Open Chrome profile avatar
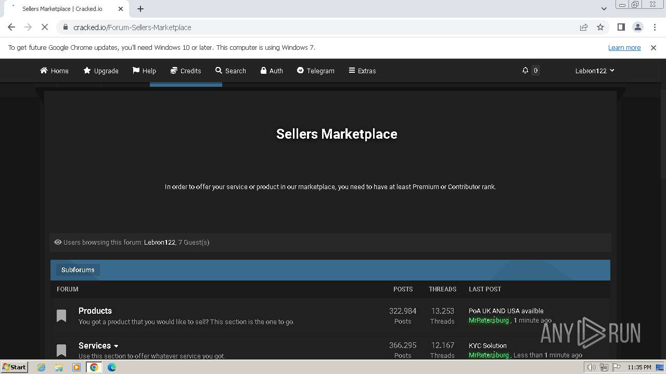 pos(638,27)
